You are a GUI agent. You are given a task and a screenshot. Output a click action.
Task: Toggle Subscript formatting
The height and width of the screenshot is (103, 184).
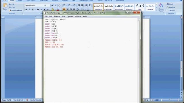(41, 9)
